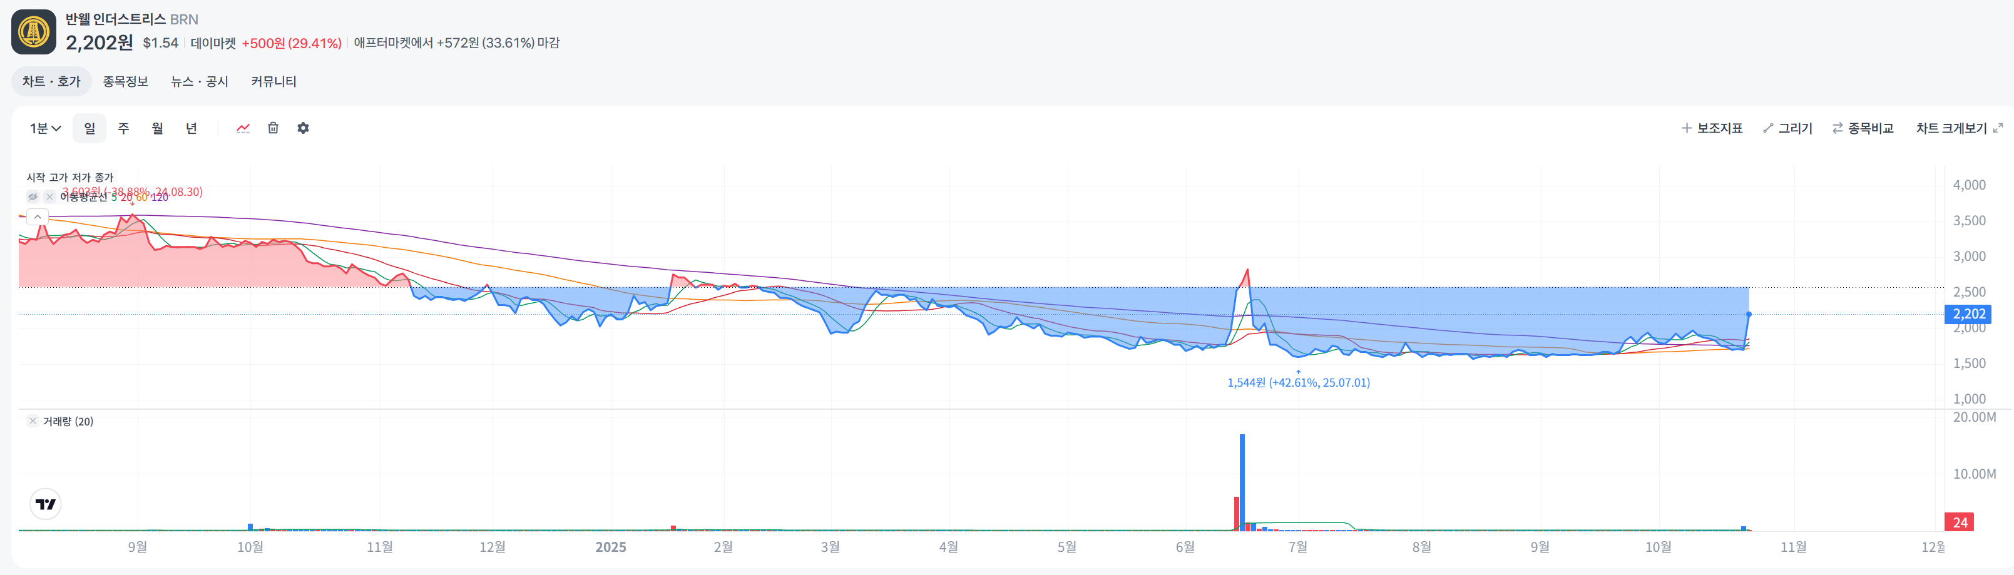This screenshot has height=575, width=2014.
Task: Select the 일 daily interval
Action: pos(90,128)
